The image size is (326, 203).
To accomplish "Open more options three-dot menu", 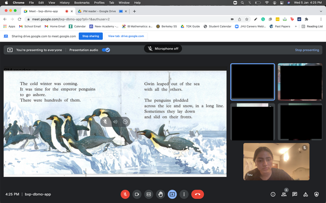I will coord(184,194).
